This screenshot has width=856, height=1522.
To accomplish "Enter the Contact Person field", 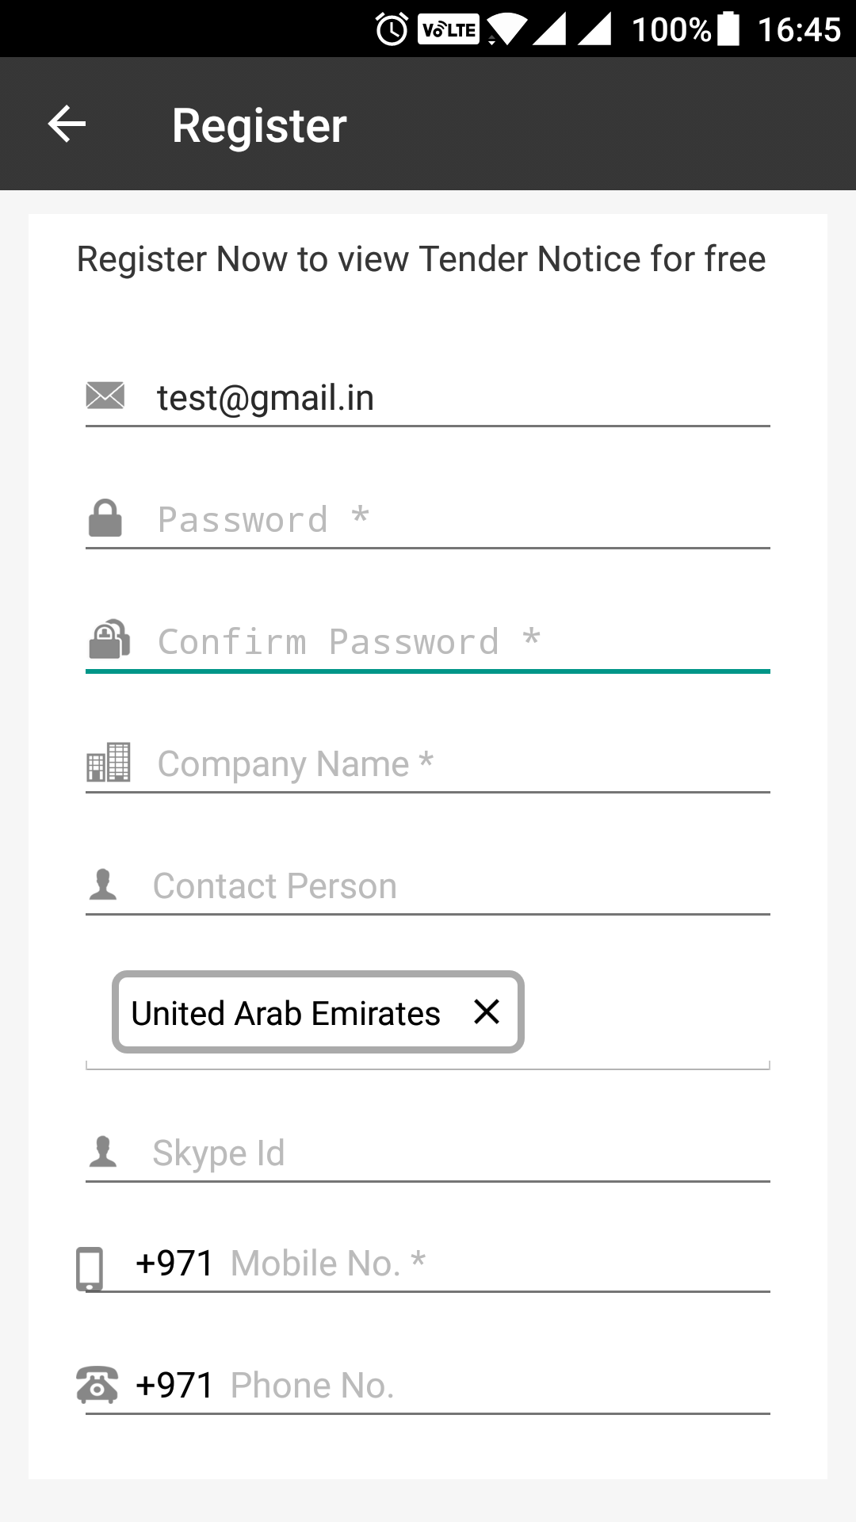I will tap(460, 886).
